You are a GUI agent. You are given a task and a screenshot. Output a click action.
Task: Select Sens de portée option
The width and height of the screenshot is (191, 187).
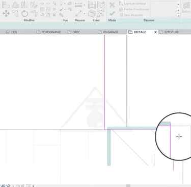click(x=131, y=15)
